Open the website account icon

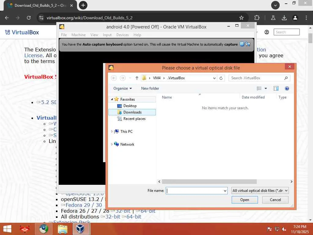[x=267, y=32]
